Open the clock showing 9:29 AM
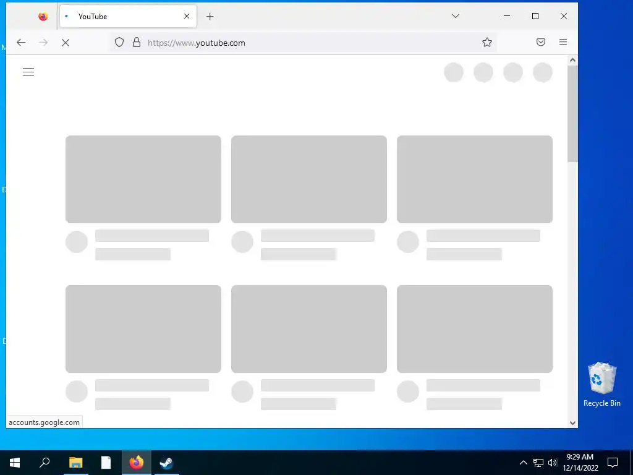 (x=580, y=463)
